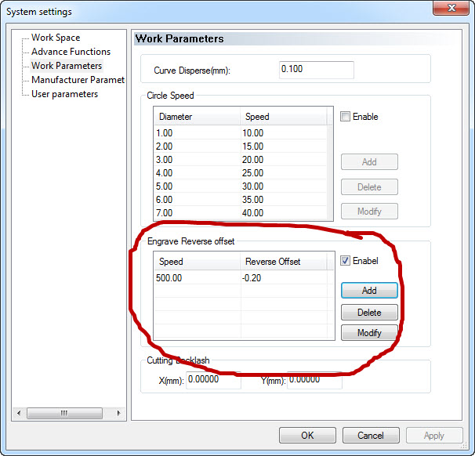Select User parameters in tree
Image resolution: width=475 pixels, height=456 pixels.
pos(64,94)
